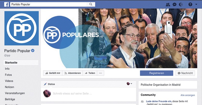Click the search magnifier icon
Viewport: 202px width, 105px height.
click(x=91, y=4)
